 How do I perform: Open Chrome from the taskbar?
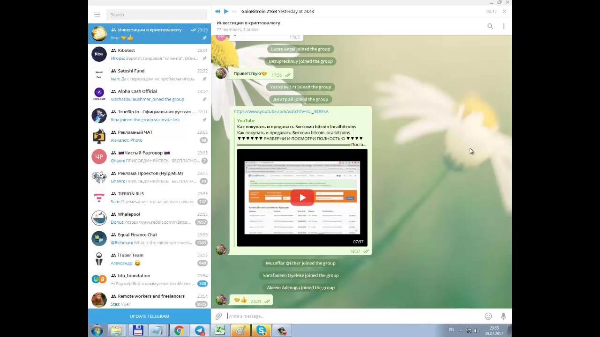click(179, 331)
